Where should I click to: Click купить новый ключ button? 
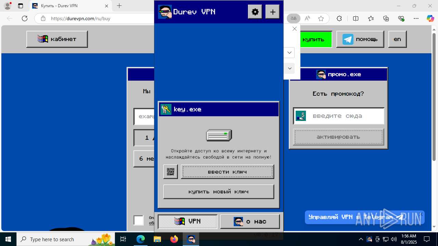click(x=219, y=192)
